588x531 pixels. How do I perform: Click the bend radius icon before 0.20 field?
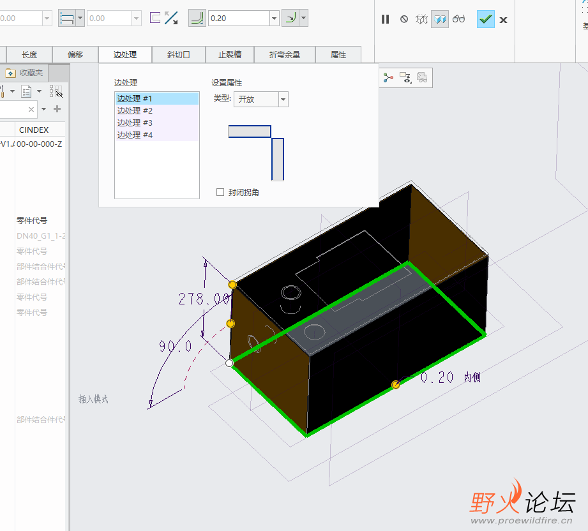[197, 19]
